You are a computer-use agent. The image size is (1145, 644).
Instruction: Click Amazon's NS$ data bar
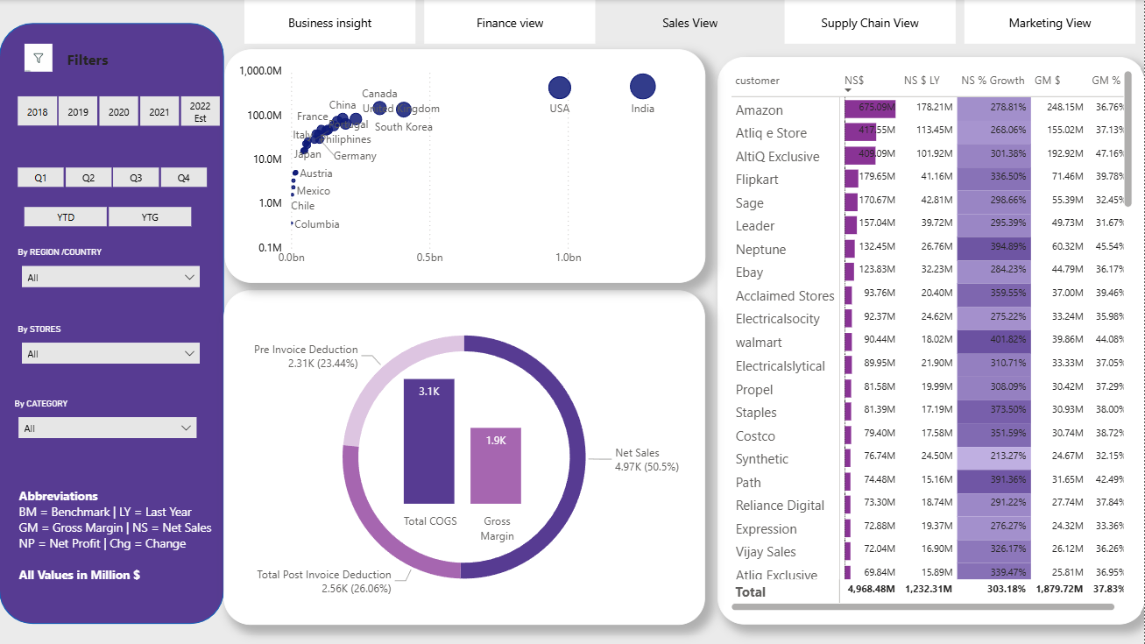click(x=869, y=109)
